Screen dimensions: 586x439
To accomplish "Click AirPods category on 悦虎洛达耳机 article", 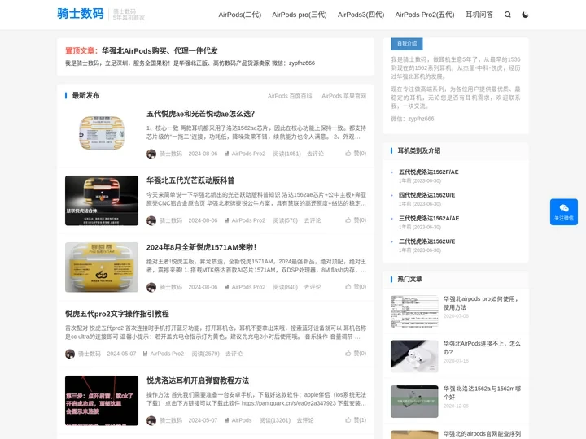I will click(242, 420).
